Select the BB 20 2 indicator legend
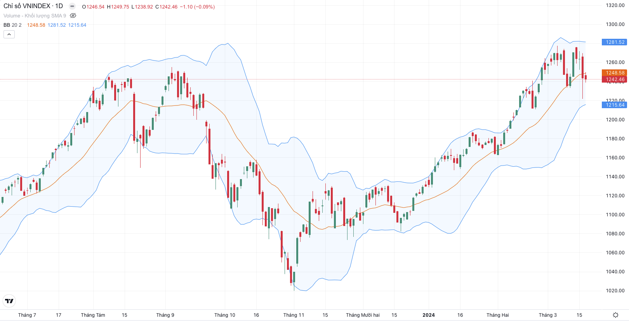629x321 pixels. [x=12, y=25]
